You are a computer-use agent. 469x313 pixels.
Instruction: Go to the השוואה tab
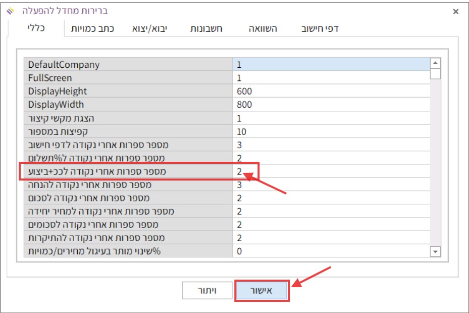coord(263,29)
